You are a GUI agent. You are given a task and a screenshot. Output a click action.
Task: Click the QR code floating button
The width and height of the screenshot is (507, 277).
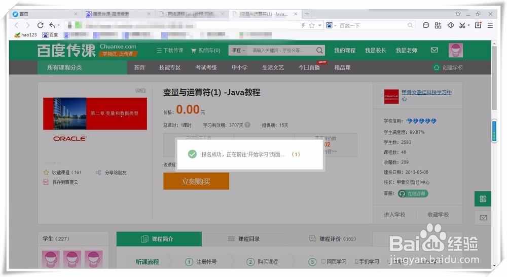coord(483,199)
